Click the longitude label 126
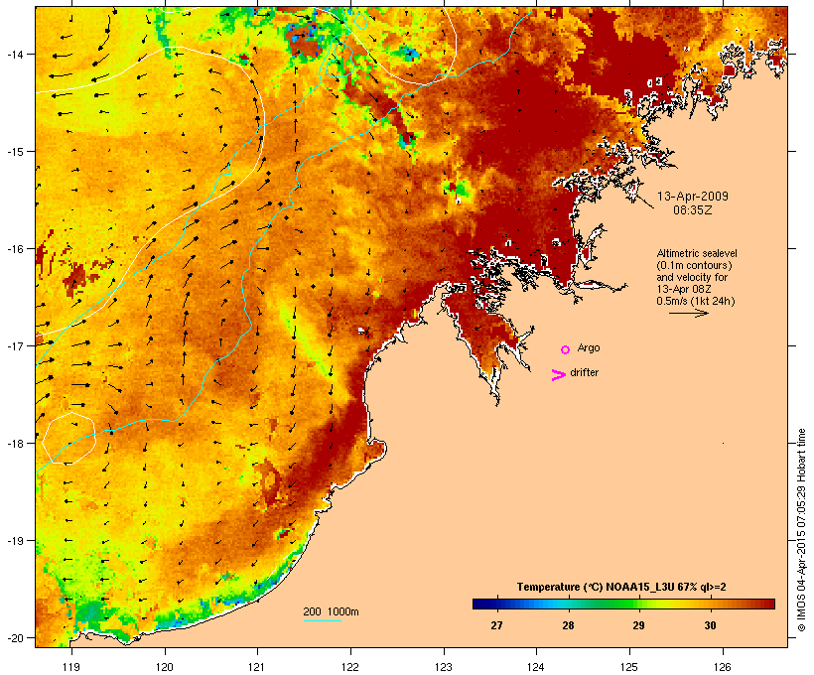814x675 pixels. click(723, 667)
